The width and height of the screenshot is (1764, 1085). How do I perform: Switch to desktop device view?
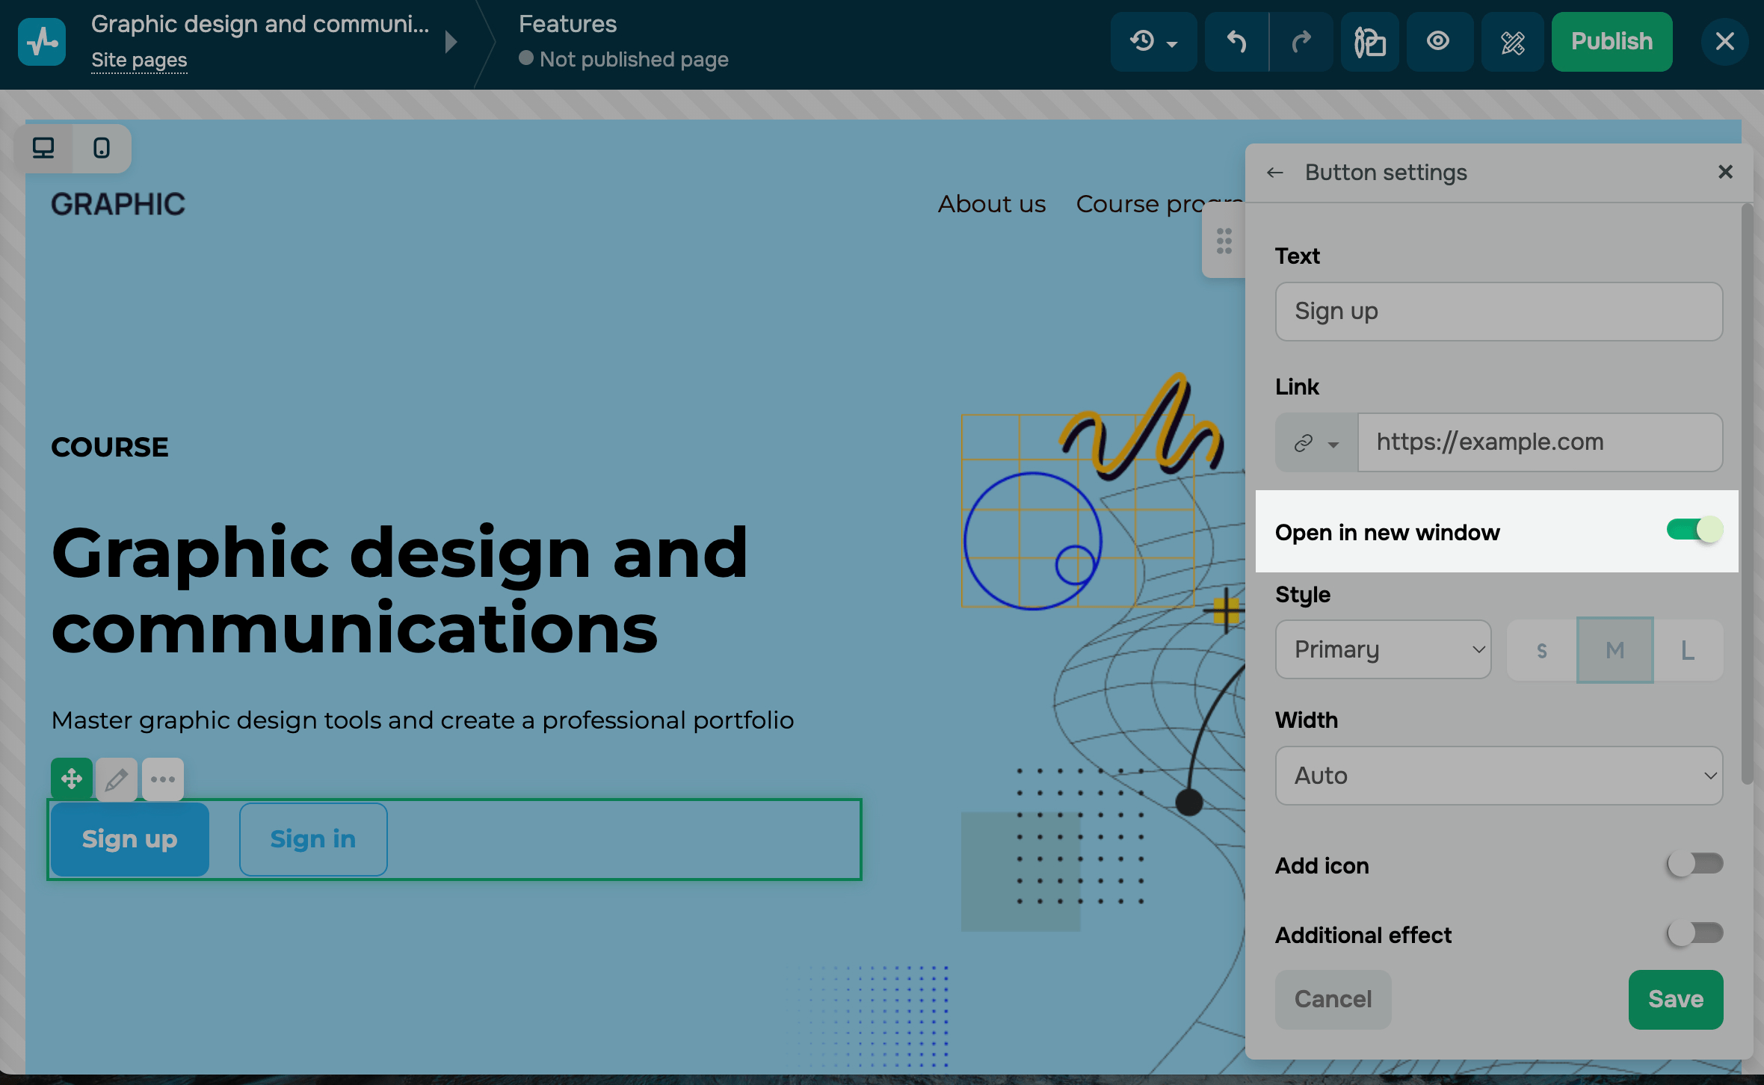click(43, 148)
